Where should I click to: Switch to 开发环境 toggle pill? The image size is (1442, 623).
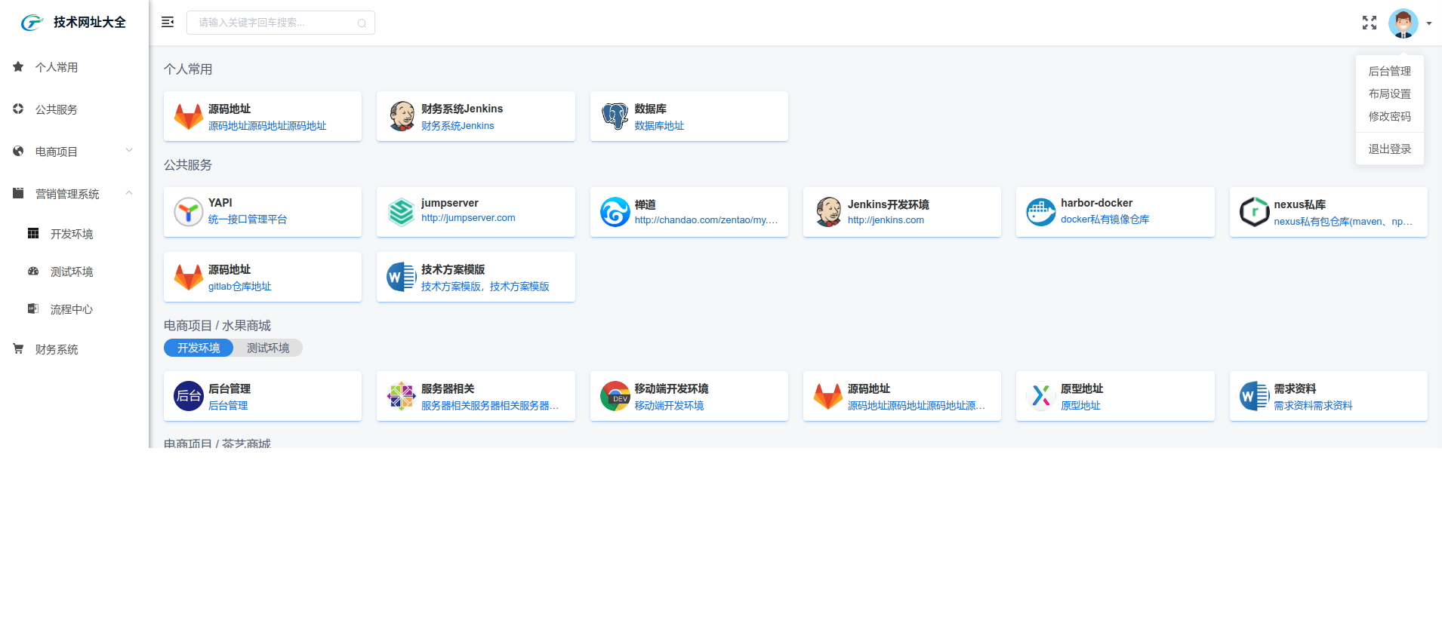tap(199, 348)
